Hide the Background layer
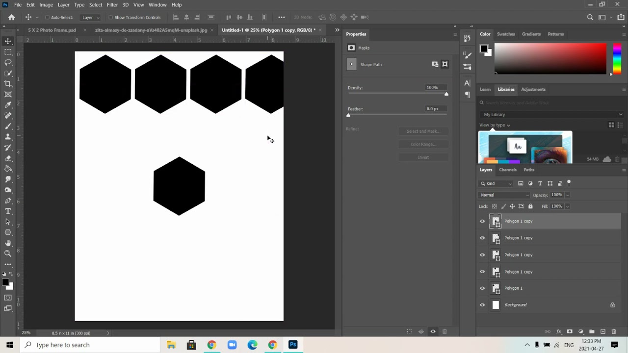628x353 pixels. click(x=482, y=305)
